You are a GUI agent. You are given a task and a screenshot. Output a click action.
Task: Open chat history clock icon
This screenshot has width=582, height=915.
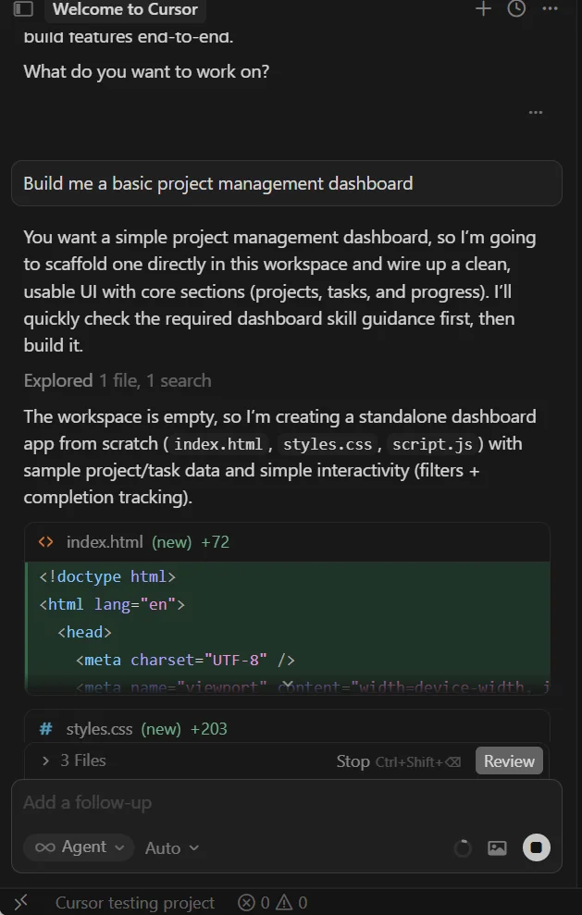(516, 8)
